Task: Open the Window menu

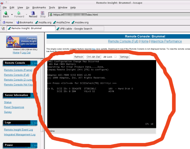Action: tap(62, 8)
